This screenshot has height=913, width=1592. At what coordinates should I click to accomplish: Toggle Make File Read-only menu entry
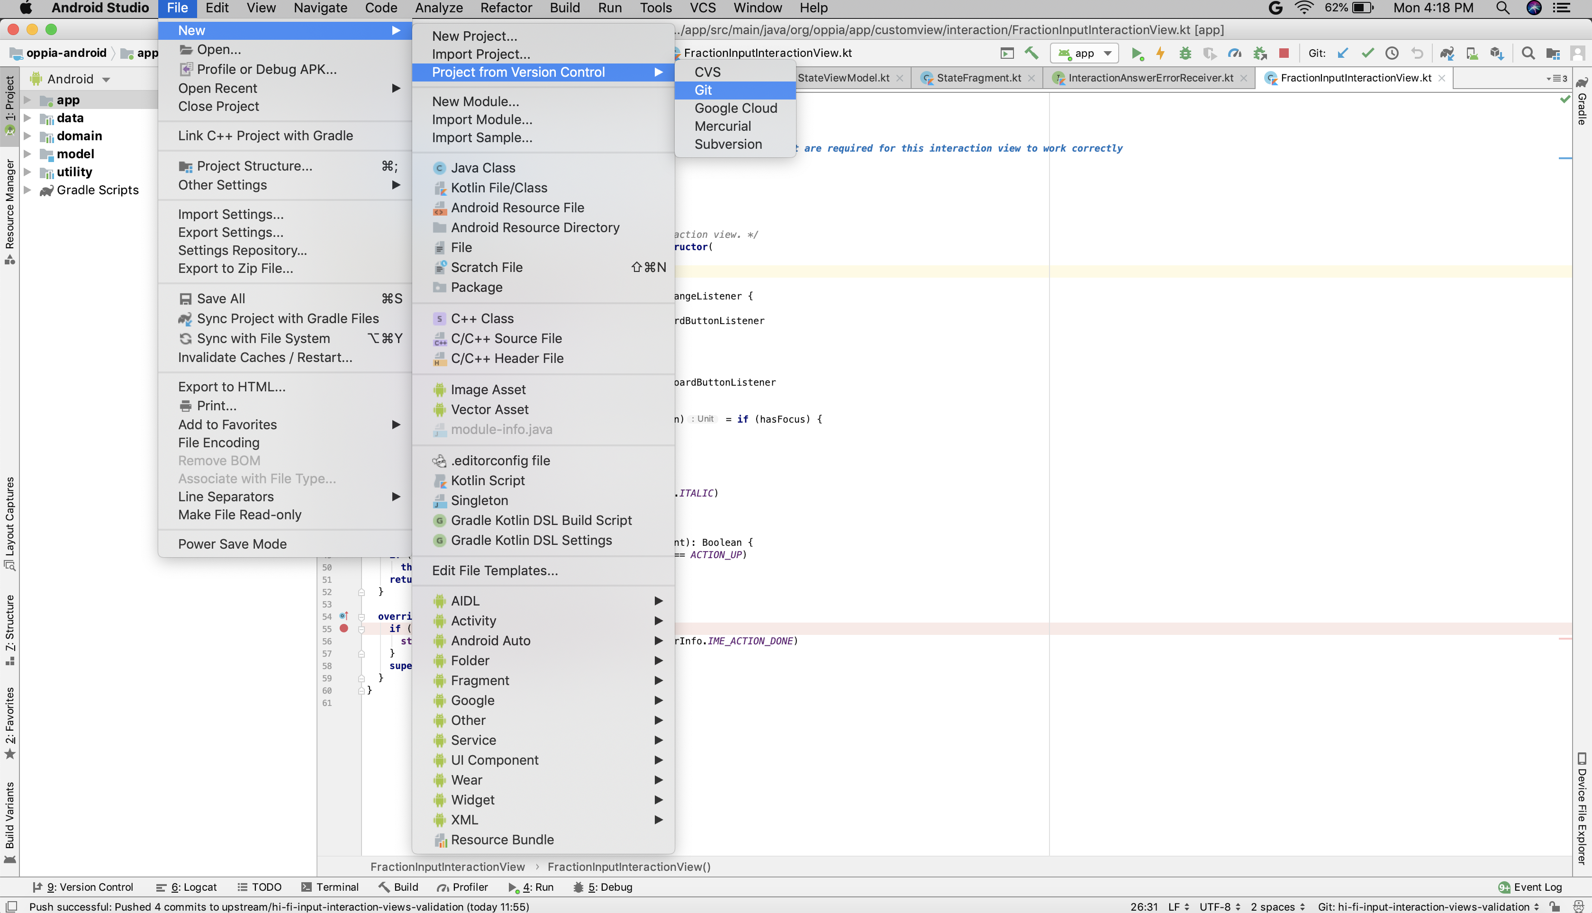point(285,514)
